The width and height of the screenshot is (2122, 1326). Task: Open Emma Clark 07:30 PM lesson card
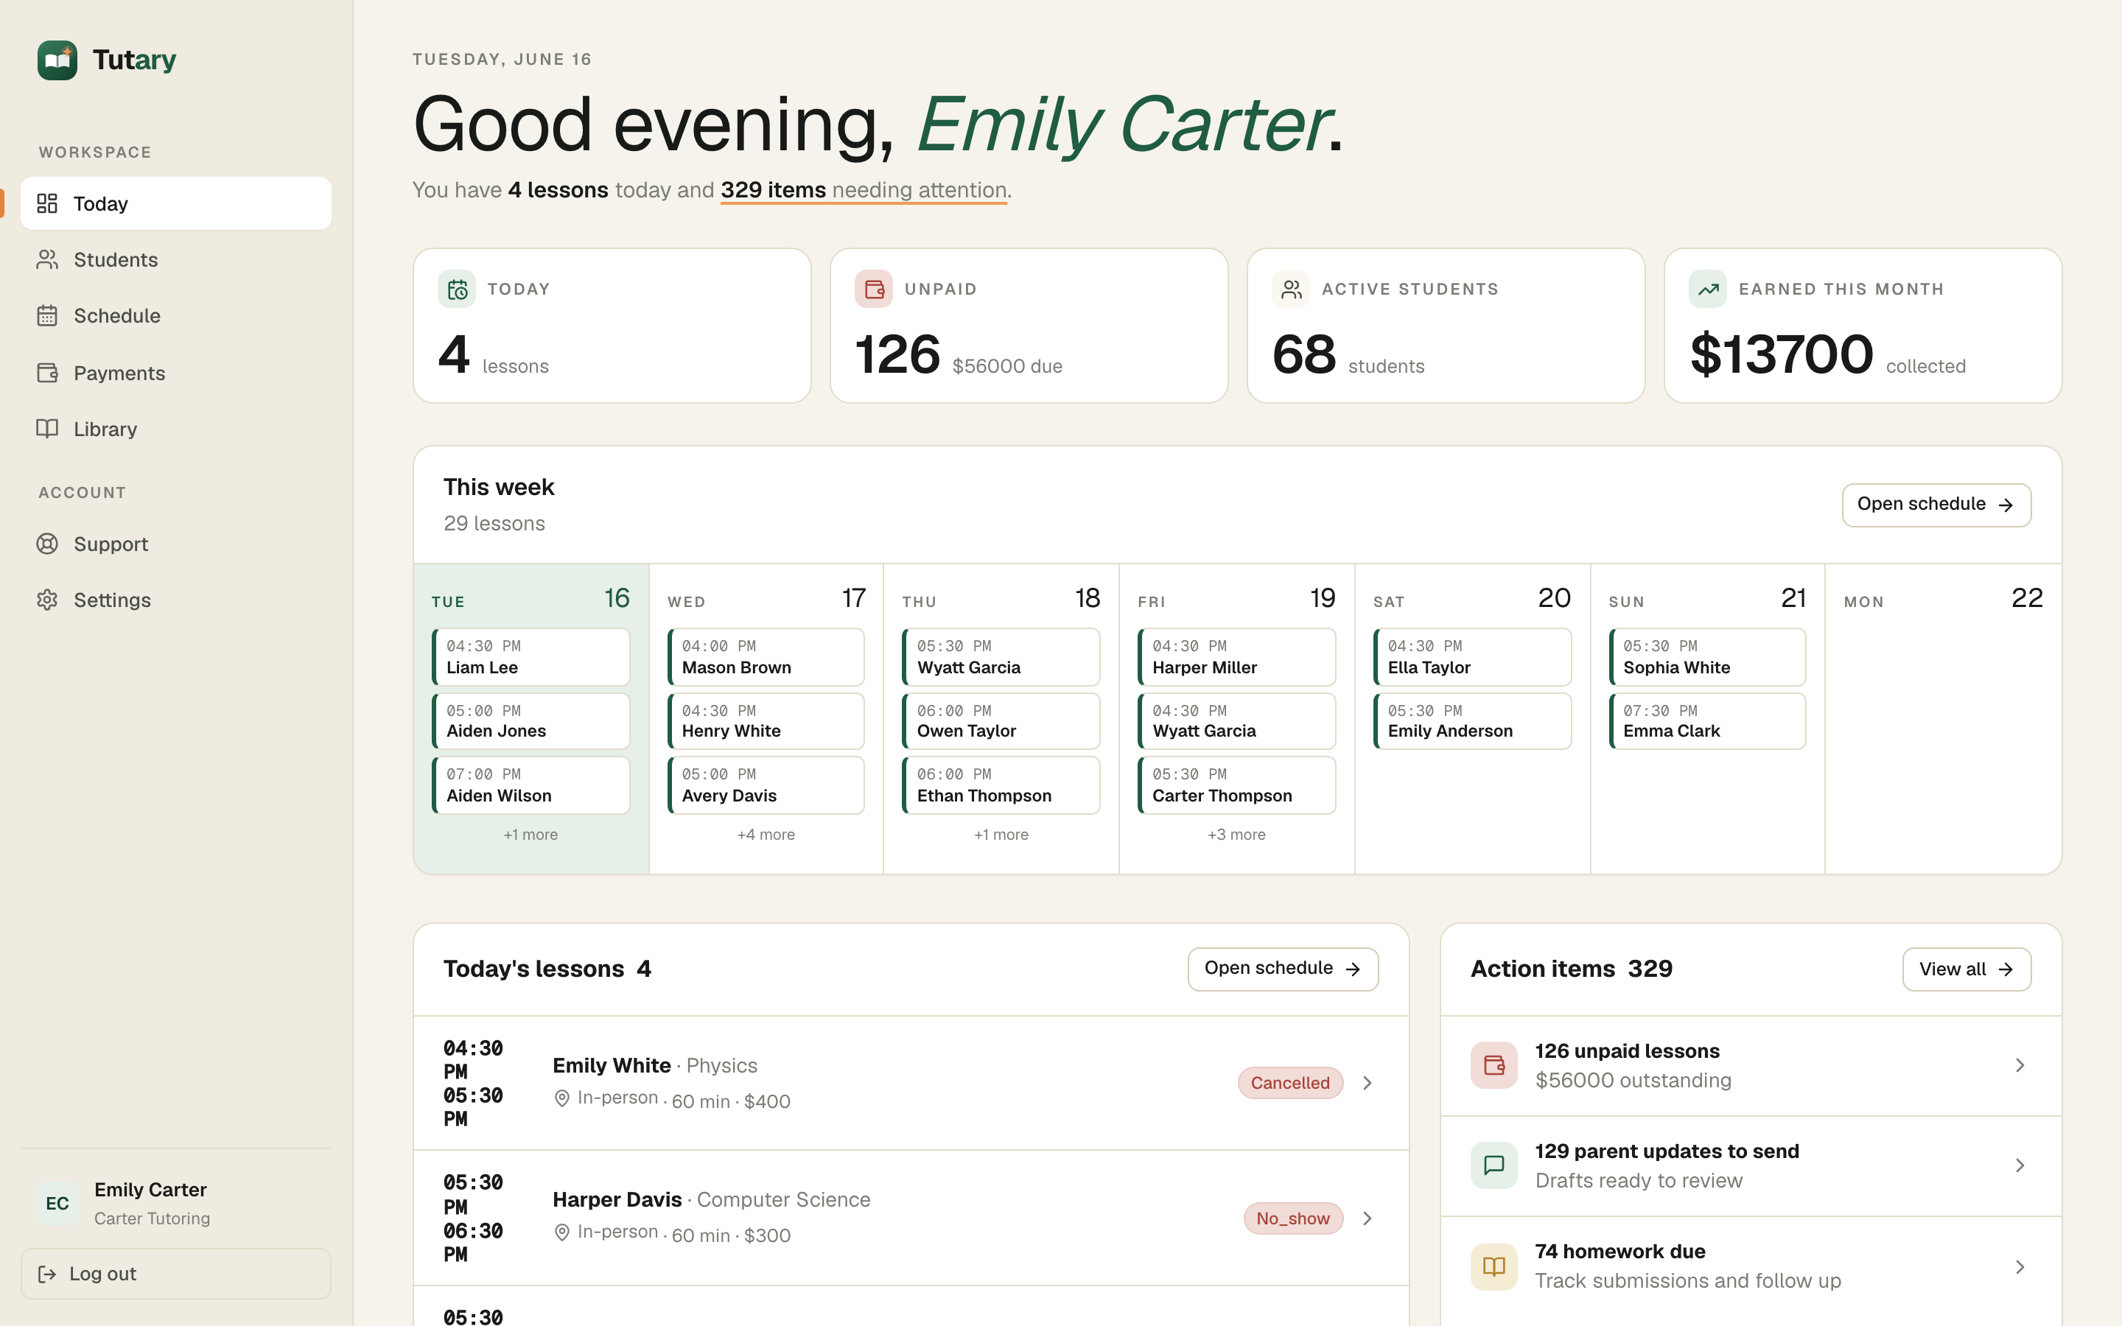click(1707, 721)
